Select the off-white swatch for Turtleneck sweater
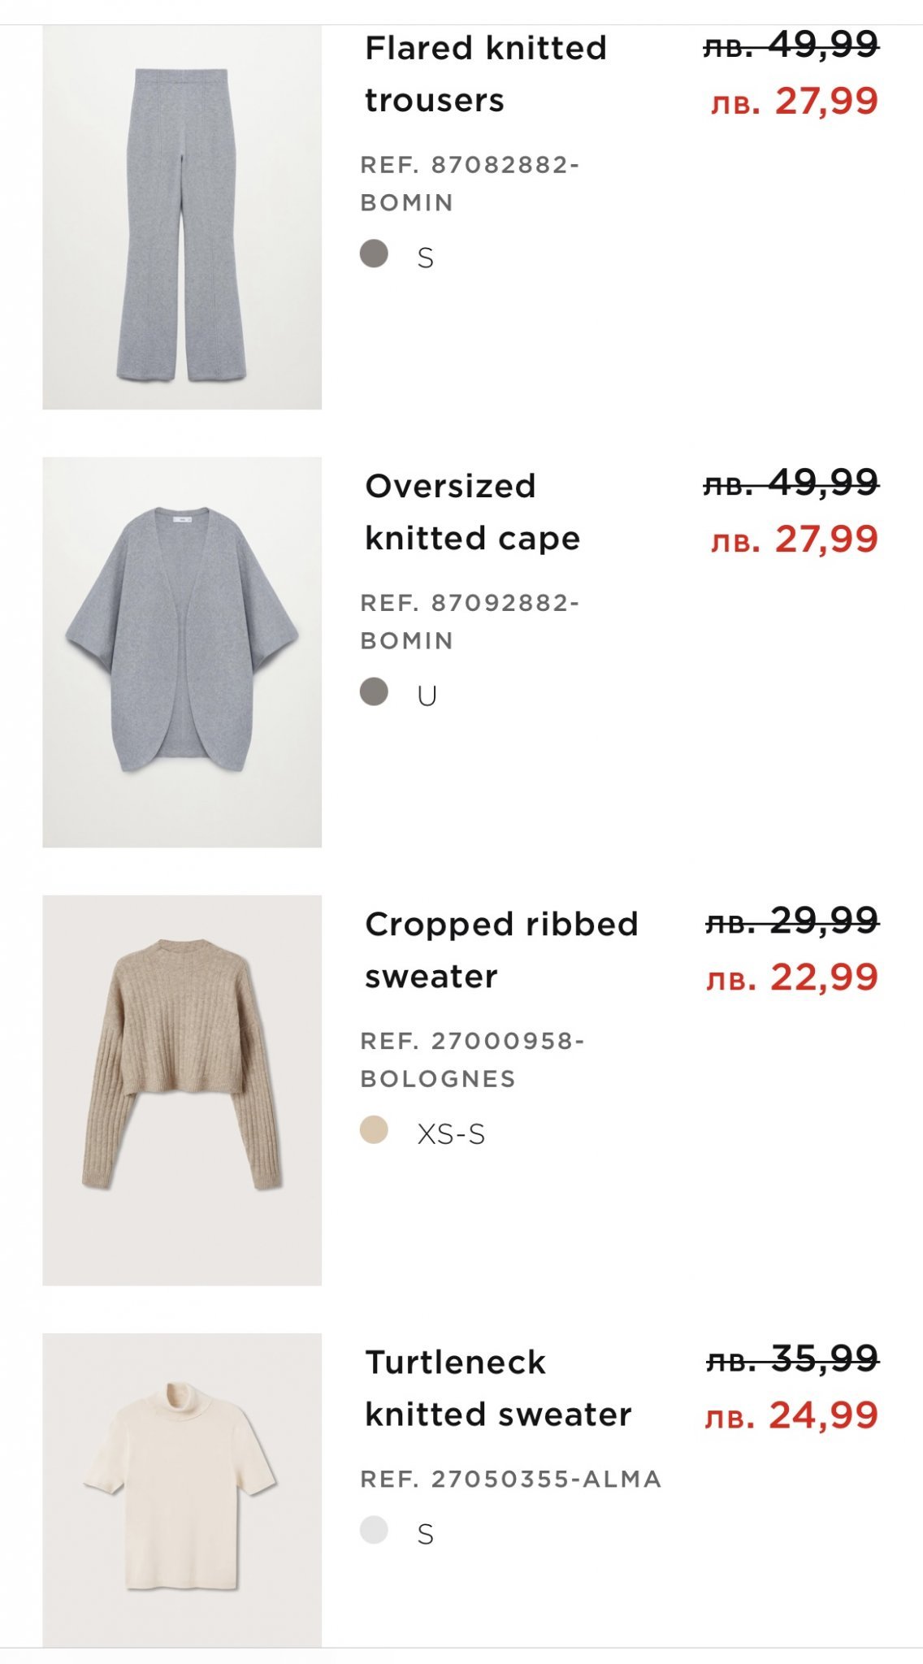923x1664 pixels. click(x=374, y=1530)
